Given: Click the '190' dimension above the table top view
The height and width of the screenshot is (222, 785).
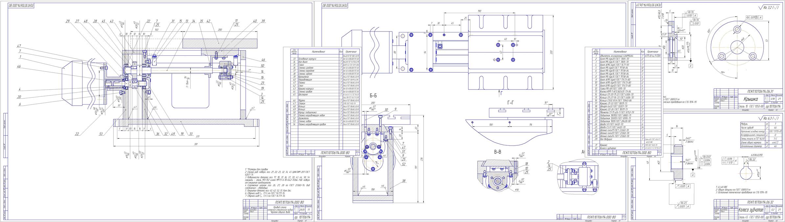Looking at the screenshot, I should point(479,11).
